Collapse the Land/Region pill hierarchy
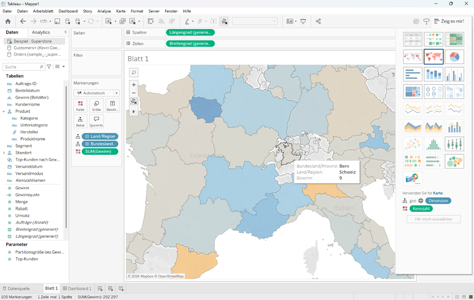 (x=87, y=136)
